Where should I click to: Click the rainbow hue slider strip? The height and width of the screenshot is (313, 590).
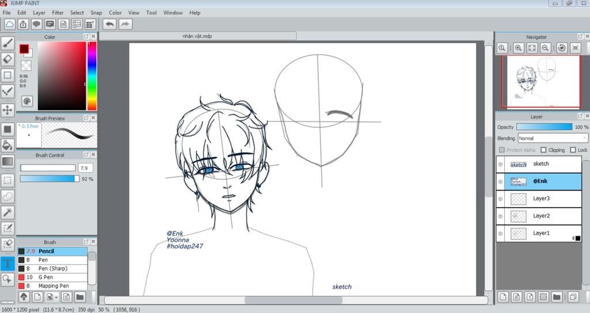92,76
